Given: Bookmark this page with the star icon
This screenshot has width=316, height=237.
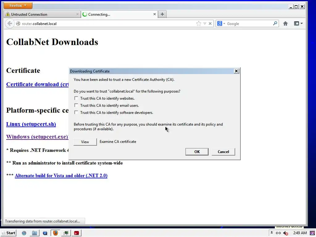Looking at the screenshot, I should pos(198,23).
